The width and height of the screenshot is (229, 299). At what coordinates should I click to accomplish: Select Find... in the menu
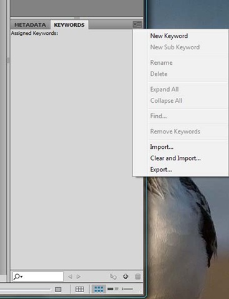point(158,116)
